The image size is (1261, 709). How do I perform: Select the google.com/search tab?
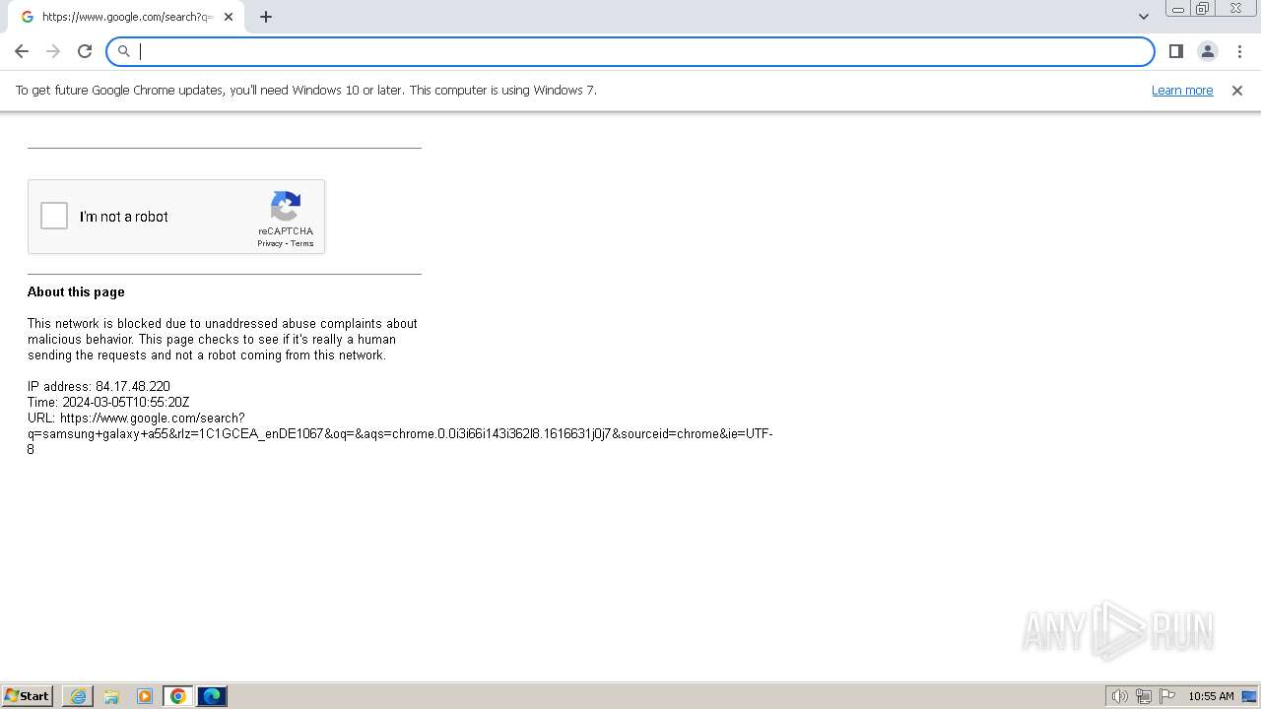(x=126, y=17)
